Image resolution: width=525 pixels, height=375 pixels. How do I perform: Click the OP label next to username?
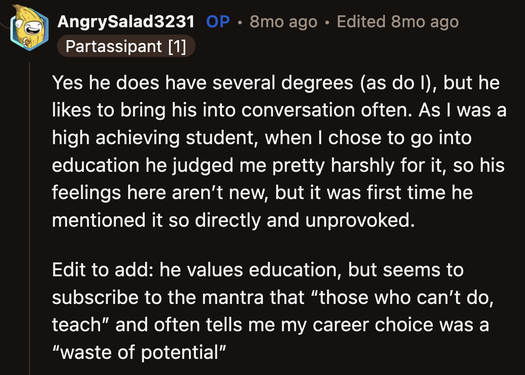click(218, 22)
